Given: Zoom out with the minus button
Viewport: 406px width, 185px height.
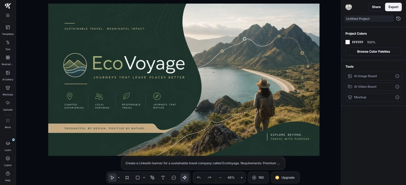Looking at the screenshot, I should click(220, 177).
